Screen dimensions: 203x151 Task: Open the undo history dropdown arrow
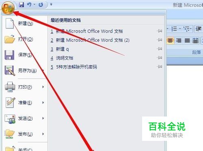35,4
